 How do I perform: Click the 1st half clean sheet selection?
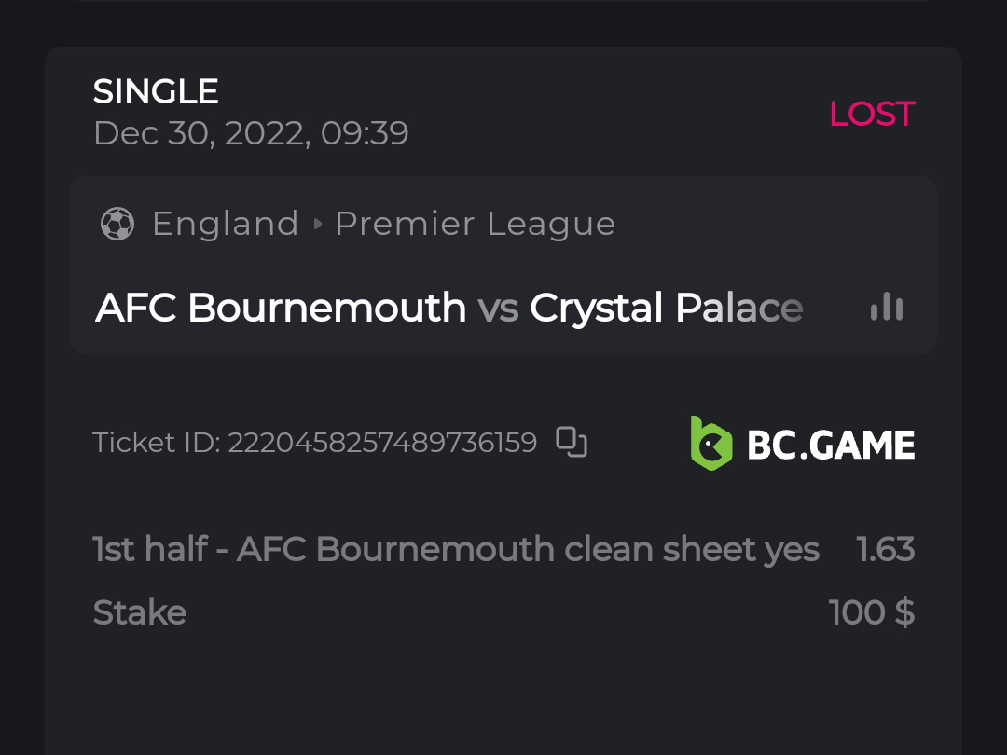pyautogui.click(x=456, y=549)
